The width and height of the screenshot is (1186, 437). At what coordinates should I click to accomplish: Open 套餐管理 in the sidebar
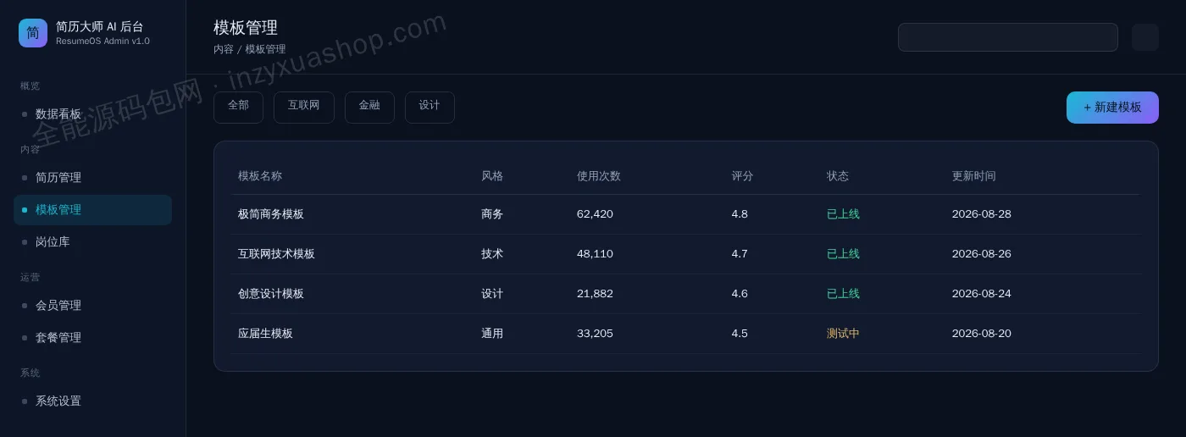coord(92,338)
